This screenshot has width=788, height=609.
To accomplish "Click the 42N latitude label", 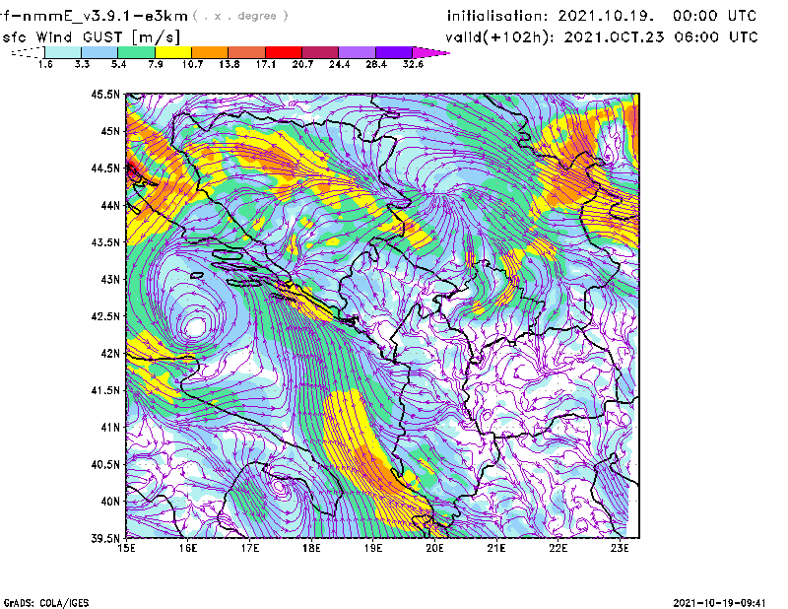I will (110, 353).
